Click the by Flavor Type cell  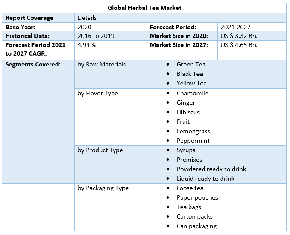pos(98,93)
